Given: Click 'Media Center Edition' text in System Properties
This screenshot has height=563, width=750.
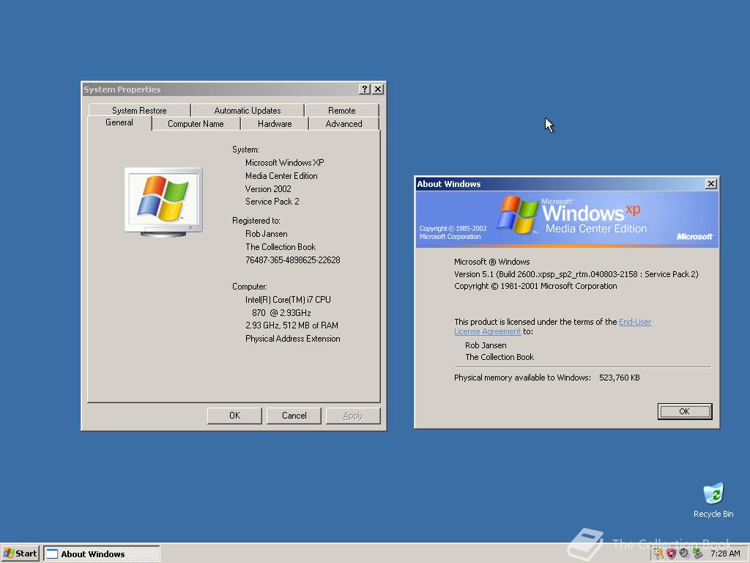Looking at the screenshot, I should pyautogui.click(x=281, y=176).
